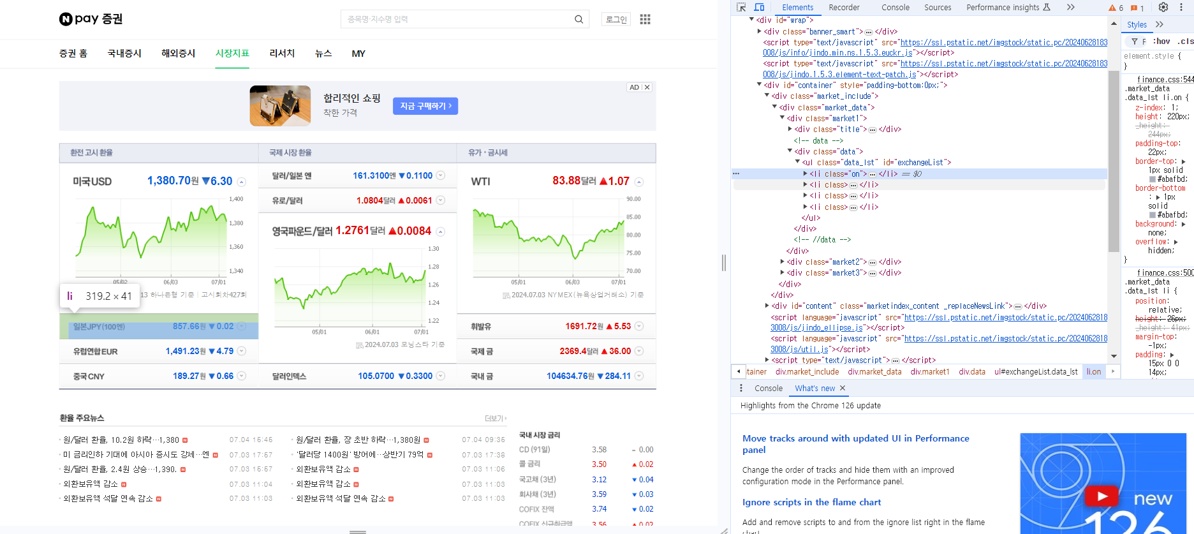
Task: Open 증권 홈 menu
Action: tap(73, 54)
